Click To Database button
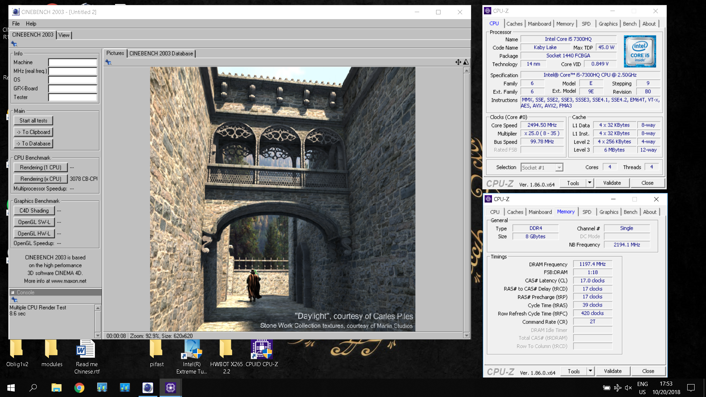Viewport: 706px width, 397px height. coord(33,143)
